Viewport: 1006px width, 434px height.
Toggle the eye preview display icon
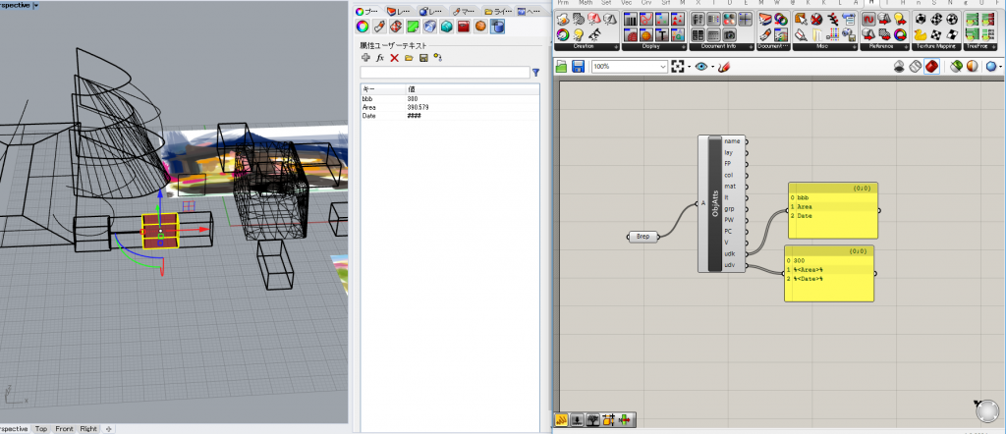[x=701, y=67]
